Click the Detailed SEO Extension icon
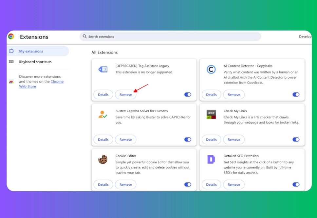The height and width of the screenshot is (218, 317). 211,159
